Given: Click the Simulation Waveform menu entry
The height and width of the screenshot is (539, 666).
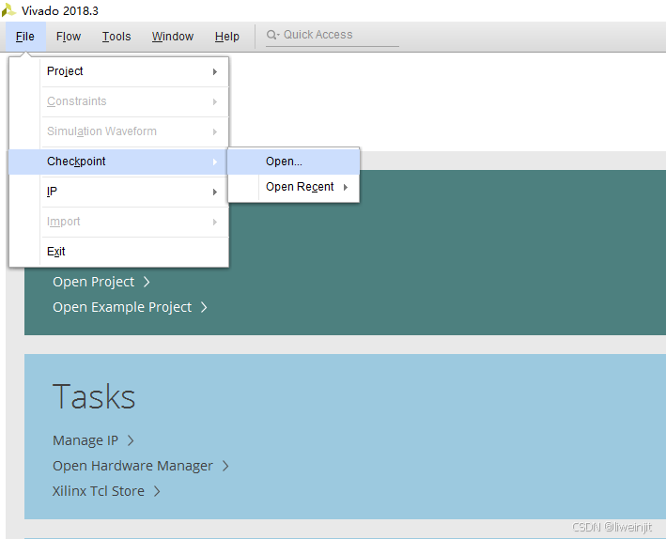Looking at the screenshot, I should pos(119,131).
